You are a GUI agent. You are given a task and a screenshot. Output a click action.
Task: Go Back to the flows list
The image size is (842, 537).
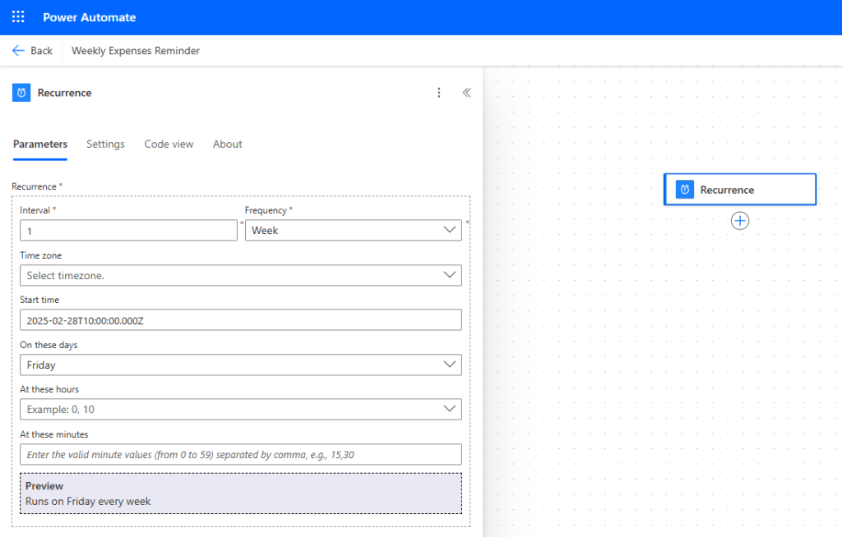point(33,50)
